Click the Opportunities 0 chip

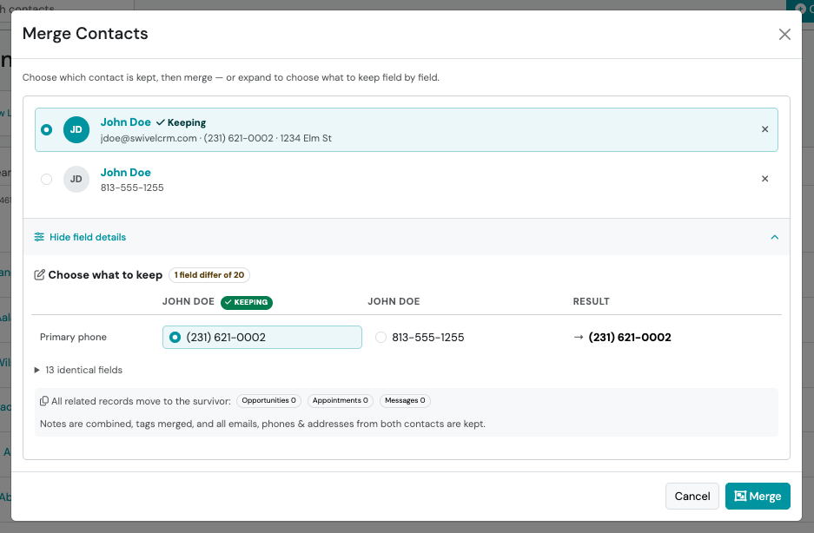[x=269, y=401]
